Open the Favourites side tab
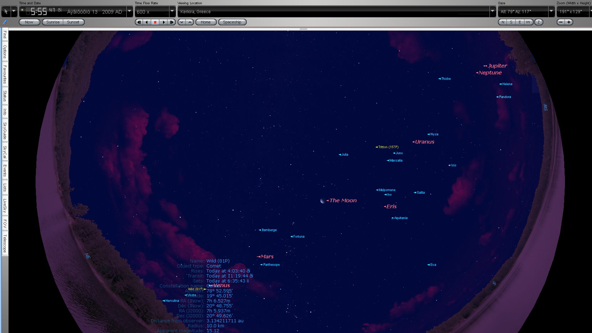The width and height of the screenshot is (592, 333). point(5,74)
